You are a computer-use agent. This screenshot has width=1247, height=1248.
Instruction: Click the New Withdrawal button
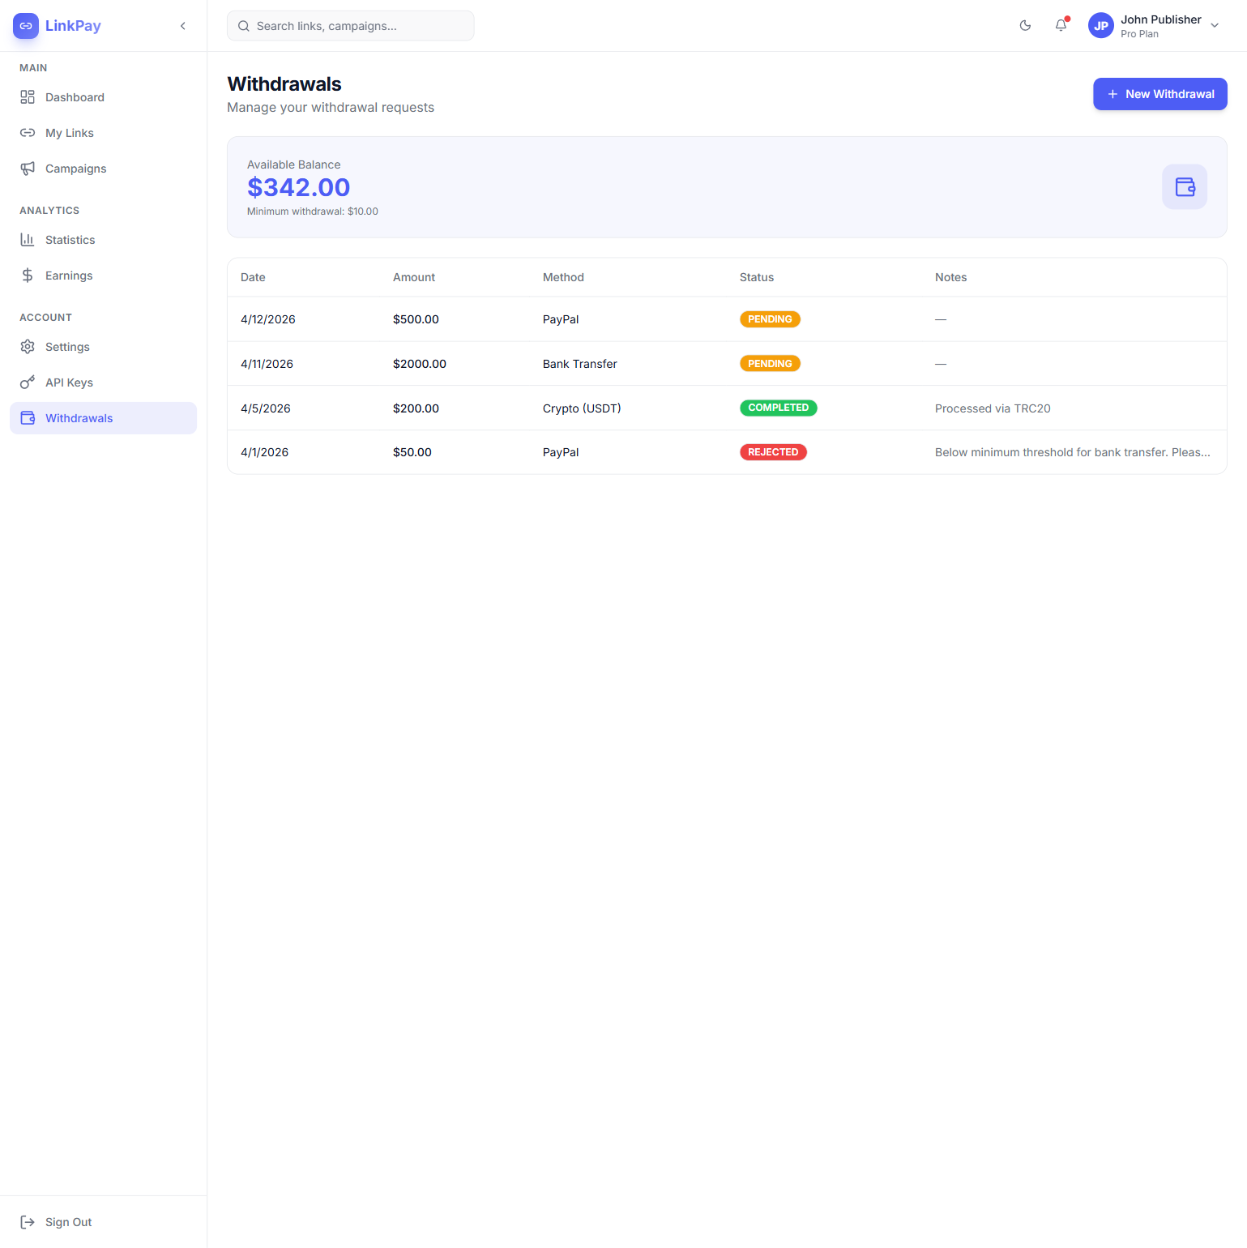click(x=1159, y=94)
